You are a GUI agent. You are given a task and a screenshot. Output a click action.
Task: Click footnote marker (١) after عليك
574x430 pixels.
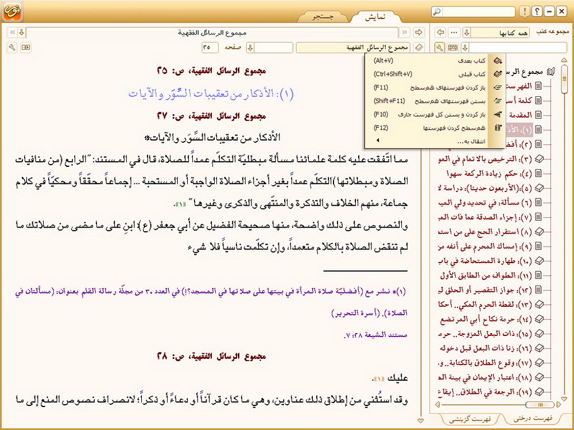click(x=378, y=379)
